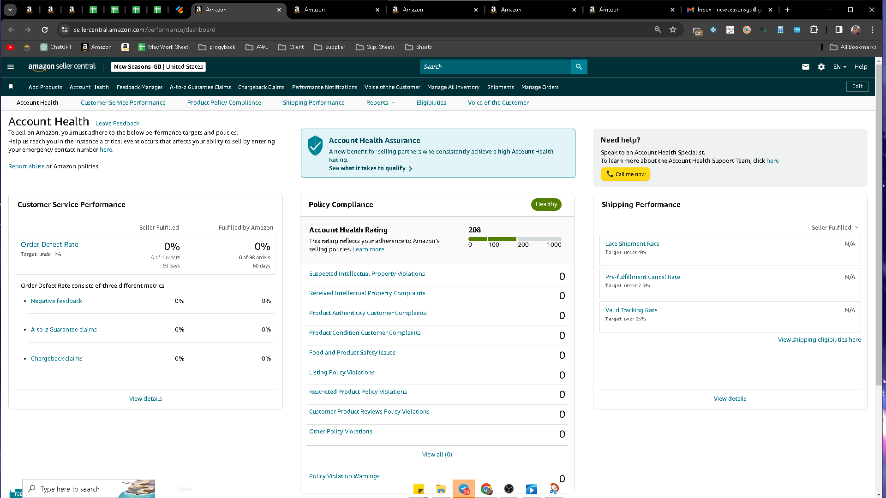Open the Seller Central messages envelope
Viewport: 886px width, 498px height.
tap(806, 67)
